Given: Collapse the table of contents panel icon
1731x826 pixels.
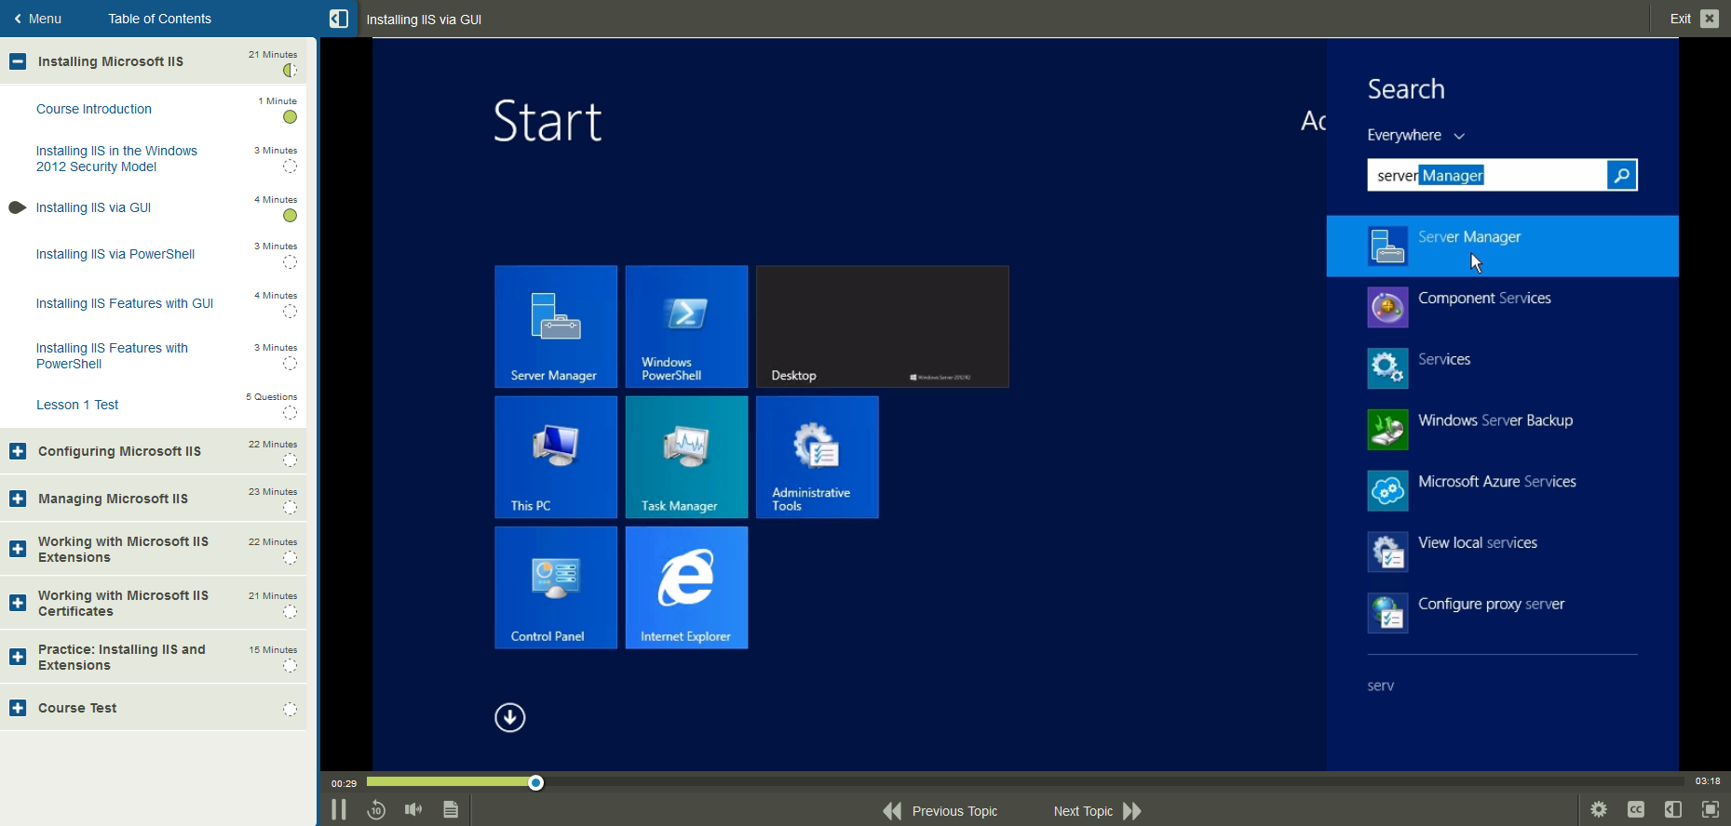Looking at the screenshot, I should 339,19.
